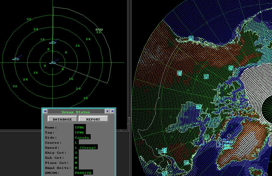
Task: Select the outlying ship on the formation's left side
Action: click(16, 58)
